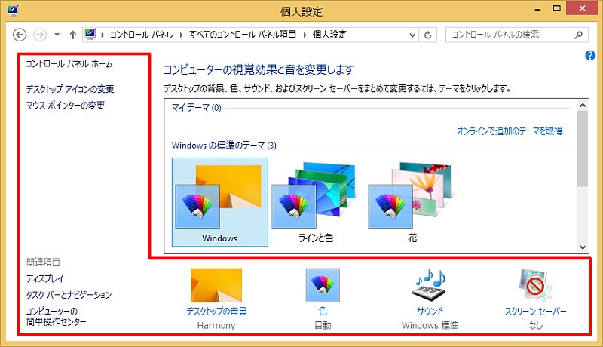Viewport: 603px width, 347px height.
Task: Open デスクトップ アイコンの変更 link
Action: pos(70,89)
